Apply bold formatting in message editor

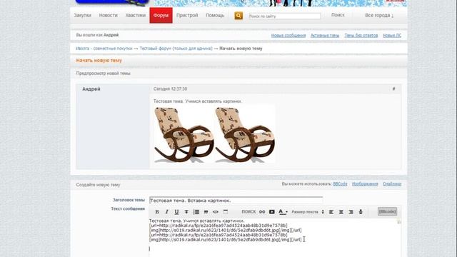tap(157, 212)
